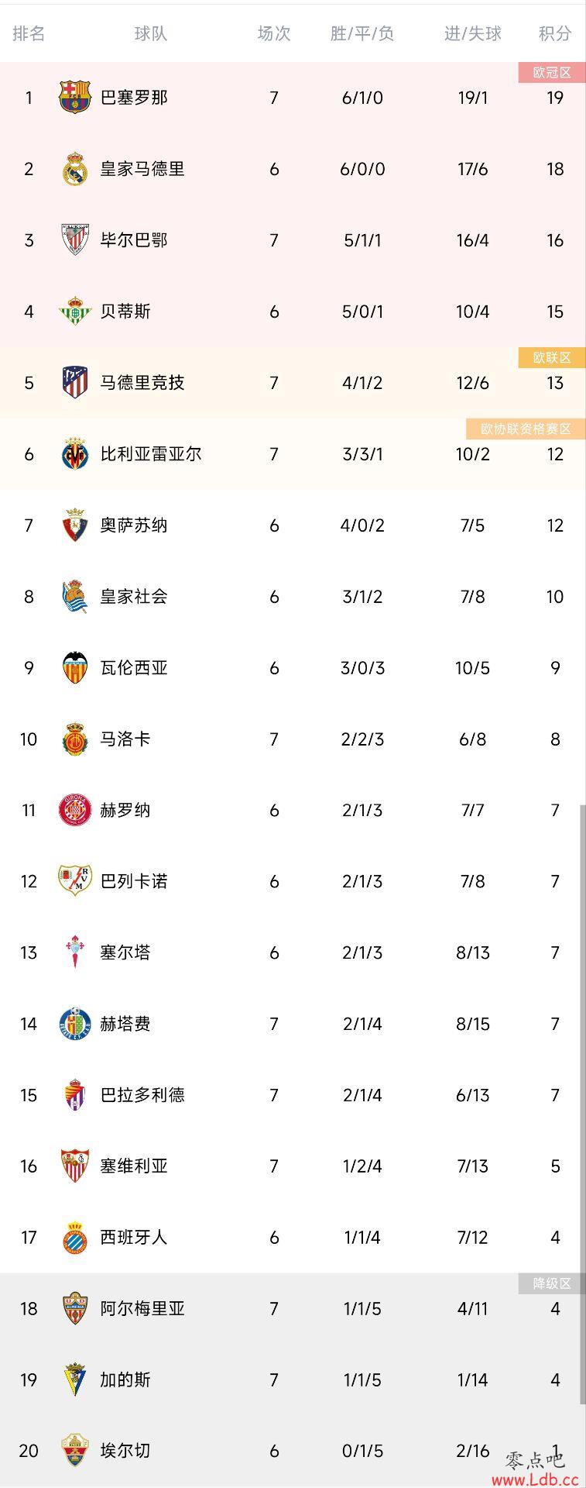Tap the Celta Vigo cross crest
Image resolution: width=586 pixels, height=1488 pixels.
75,952
